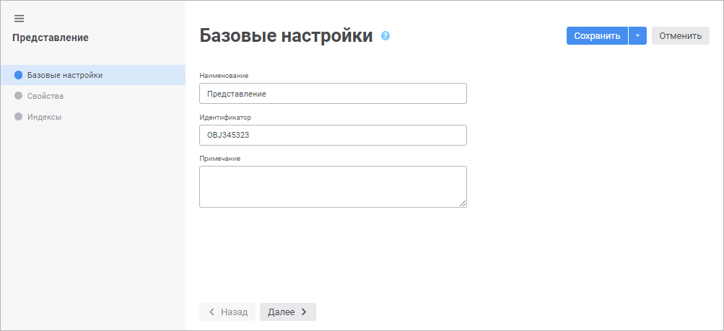Click the Далее button label
The height and width of the screenshot is (331, 724).
pos(281,312)
